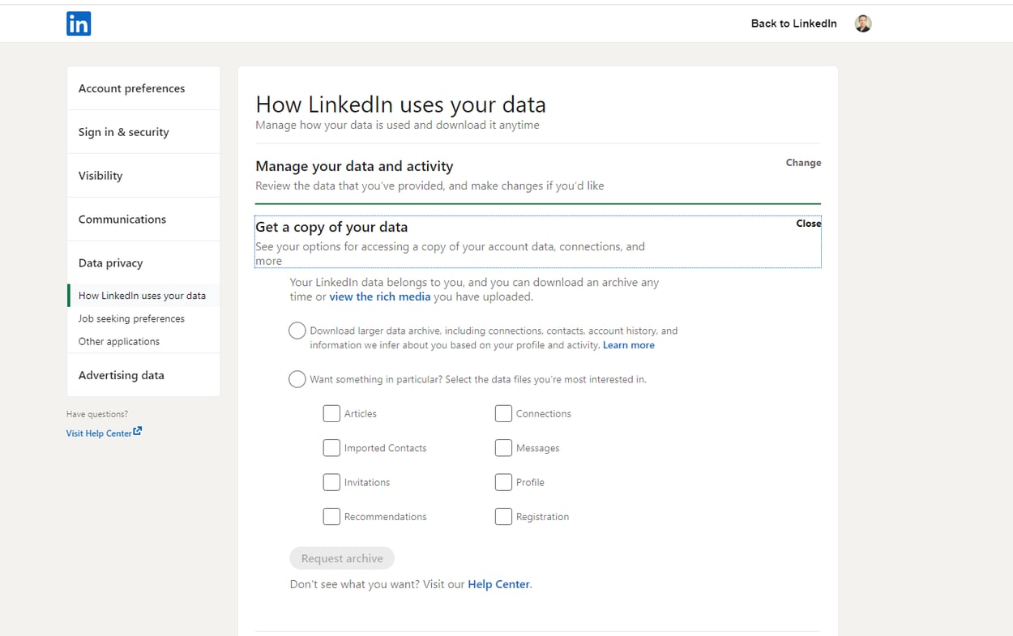Check the Invitations option
Viewport: 1013px width, 636px height.
(331, 482)
